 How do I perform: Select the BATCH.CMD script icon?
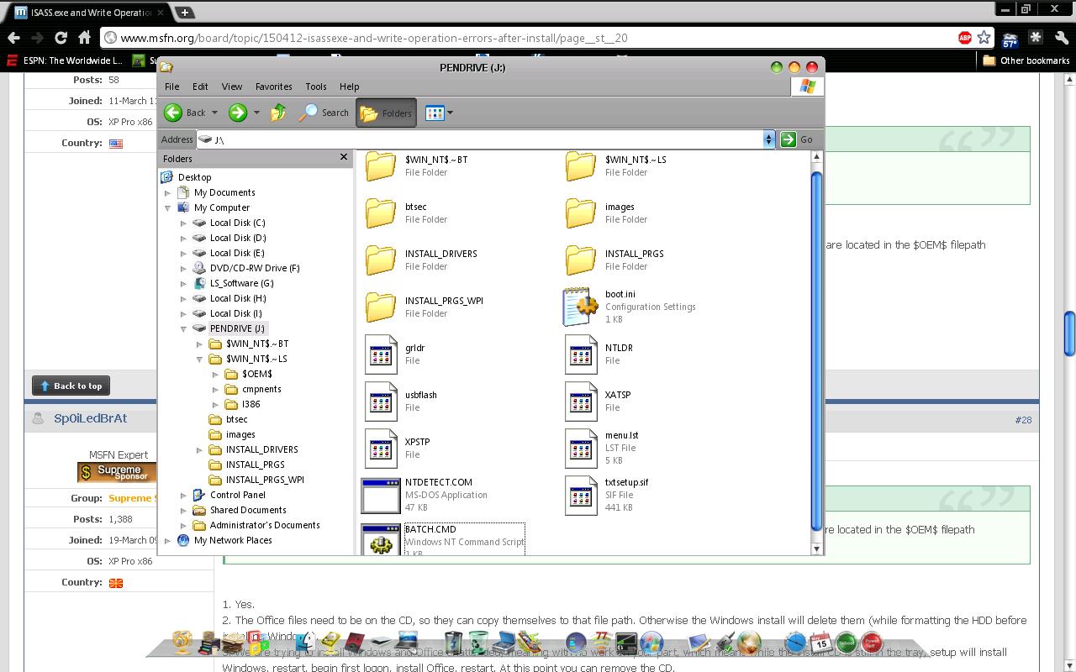tap(381, 540)
